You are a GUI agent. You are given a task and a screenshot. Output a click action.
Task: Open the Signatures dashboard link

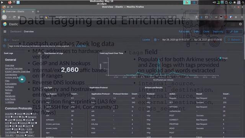click(x=10, y=96)
